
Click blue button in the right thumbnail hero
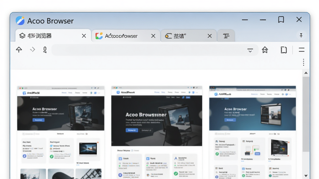coord(230,120)
